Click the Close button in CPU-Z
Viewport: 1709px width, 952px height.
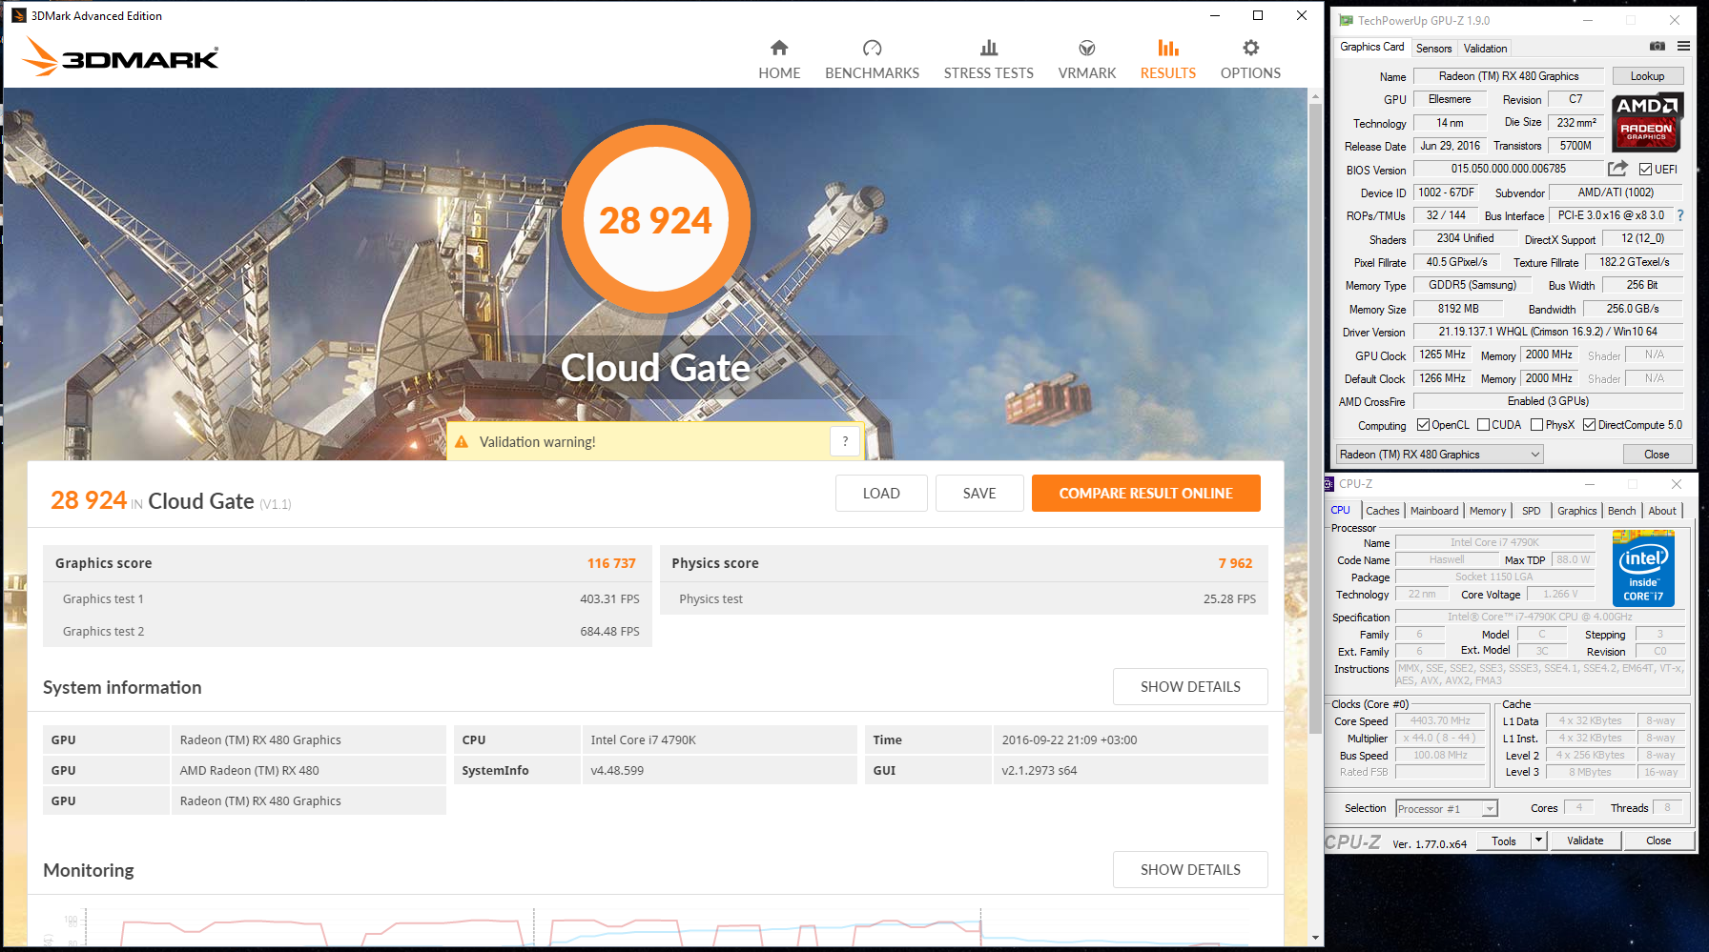[x=1658, y=841]
